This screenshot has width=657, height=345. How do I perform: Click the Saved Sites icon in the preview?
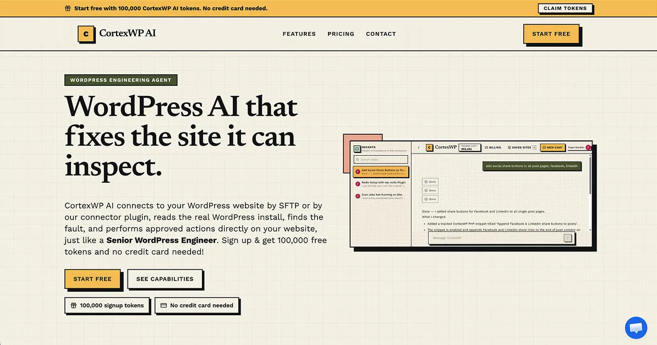(x=509, y=147)
